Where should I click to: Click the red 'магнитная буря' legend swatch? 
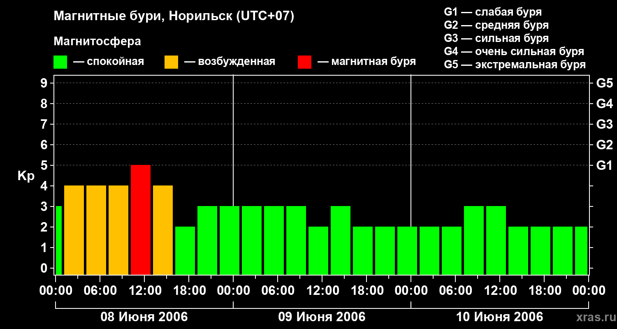coord(304,62)
